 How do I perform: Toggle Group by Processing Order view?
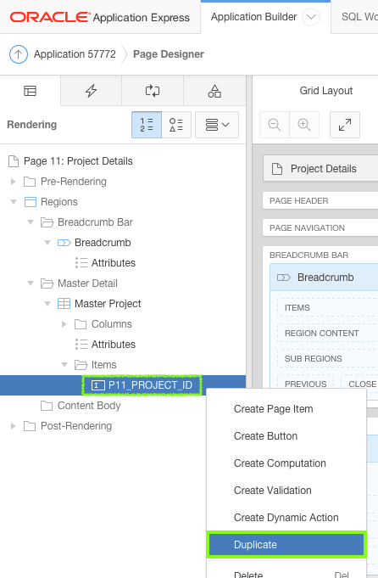pyautogui.click(x=147, y=125)
